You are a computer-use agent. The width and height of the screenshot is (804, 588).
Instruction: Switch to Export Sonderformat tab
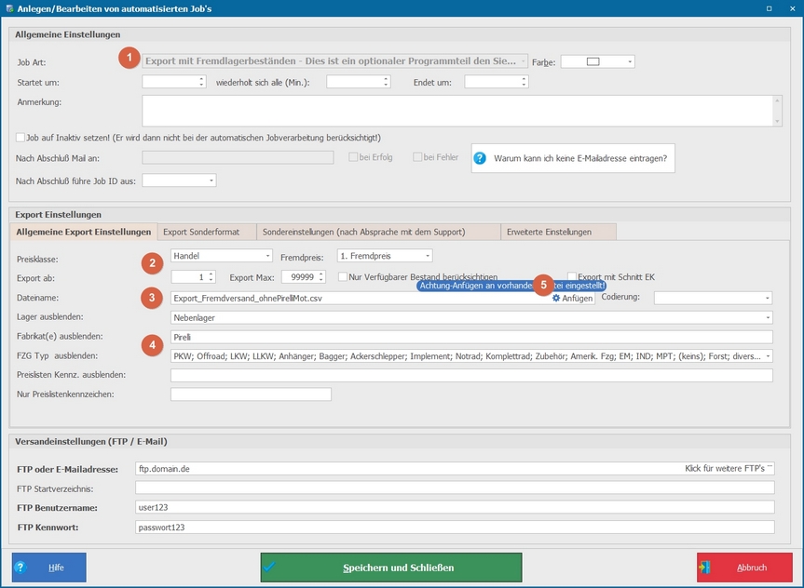click(x=207, y=232)
